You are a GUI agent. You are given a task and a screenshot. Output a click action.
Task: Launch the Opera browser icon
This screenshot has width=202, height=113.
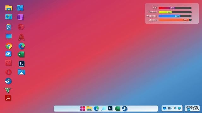point(9,72)
